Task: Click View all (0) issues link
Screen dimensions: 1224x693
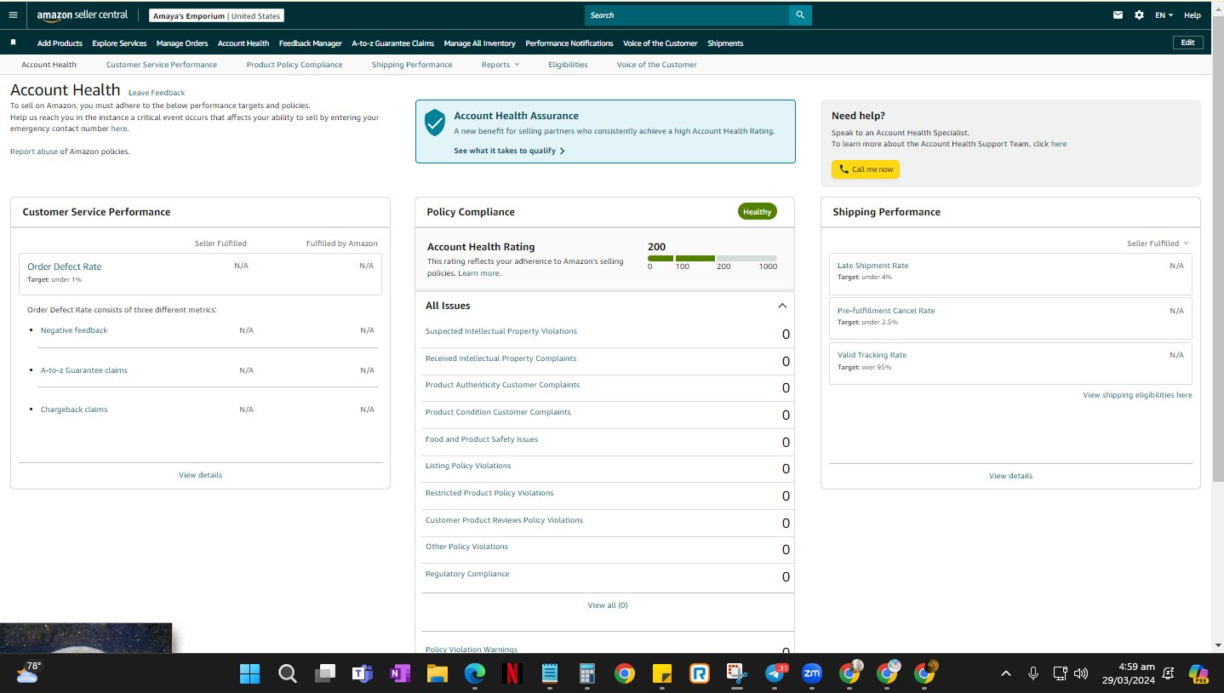Action: point(608,605)
